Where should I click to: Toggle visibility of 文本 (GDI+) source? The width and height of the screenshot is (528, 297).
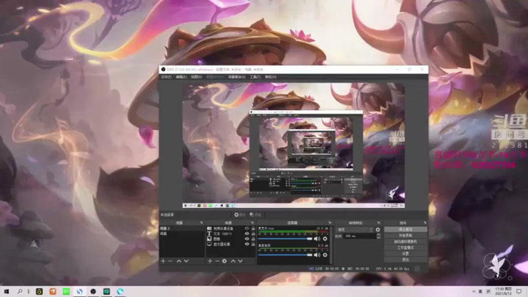(x=247, y=234)
